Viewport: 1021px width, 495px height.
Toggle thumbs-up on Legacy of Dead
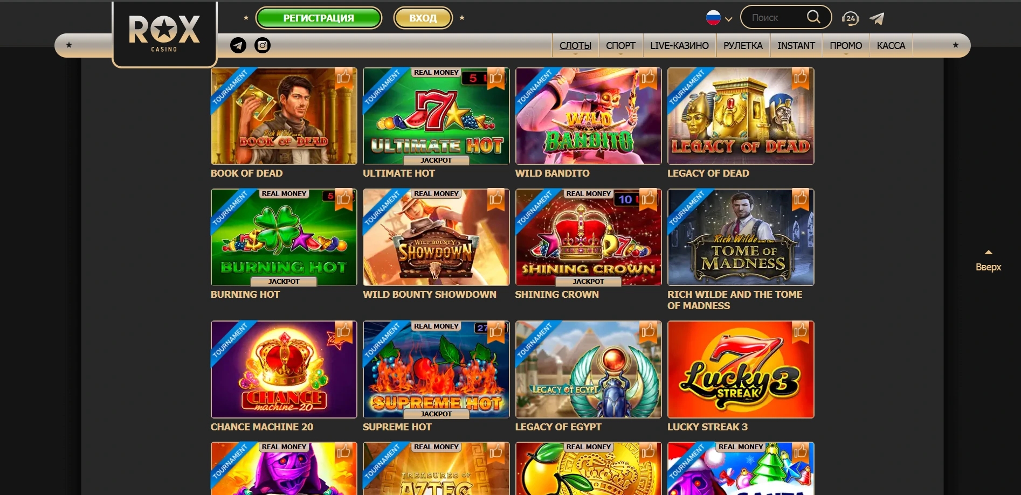[x=801, y=78]
